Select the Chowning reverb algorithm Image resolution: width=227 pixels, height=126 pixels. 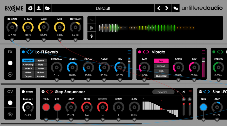28,64
